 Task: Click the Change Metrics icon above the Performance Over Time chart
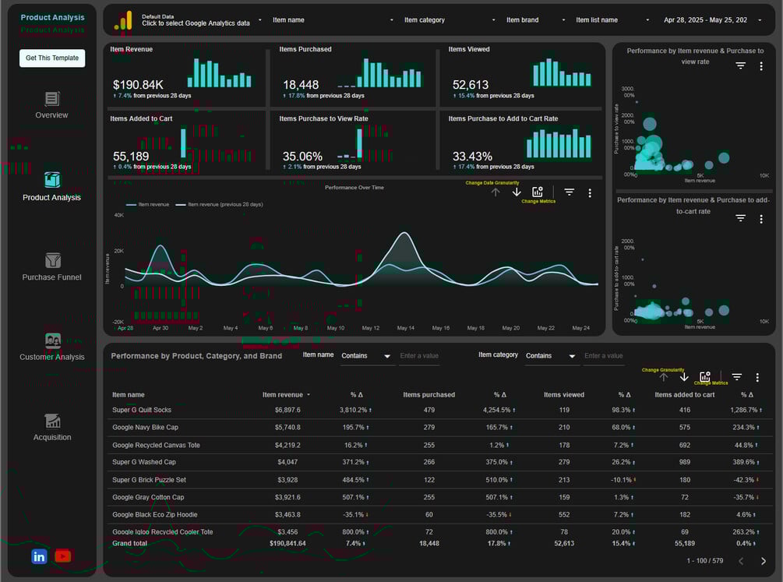[x=538, y=192]
